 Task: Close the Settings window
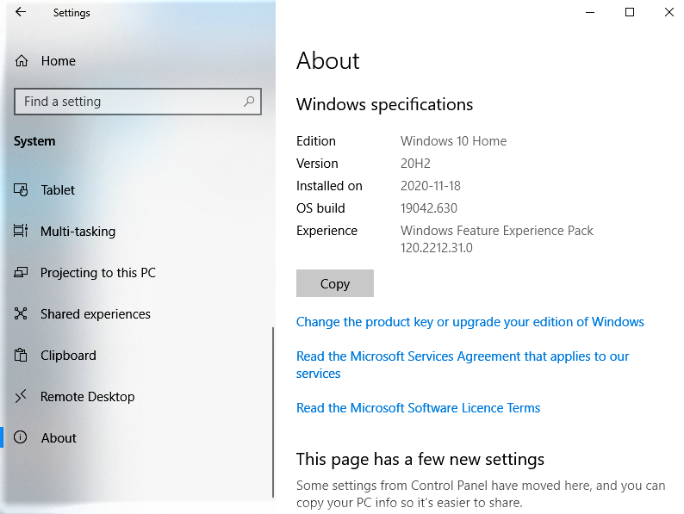[668, 12]
